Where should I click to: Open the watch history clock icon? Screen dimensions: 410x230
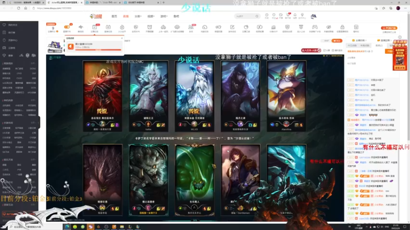pos(266,15)
